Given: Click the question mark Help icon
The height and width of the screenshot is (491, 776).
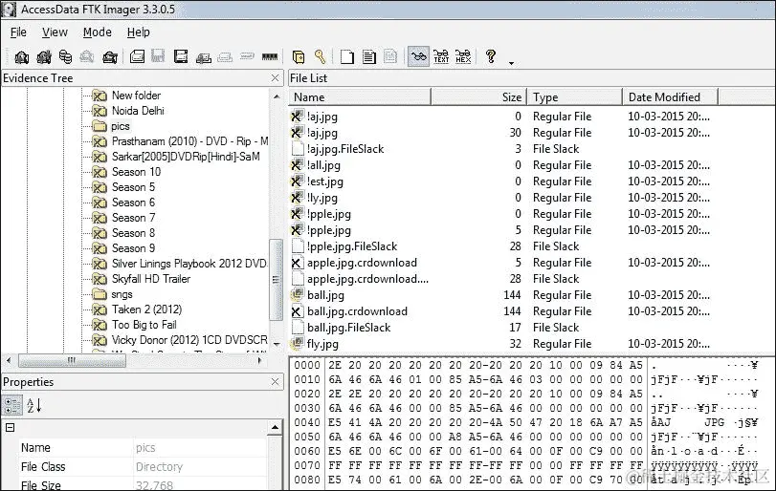Looking at the screenshot, I should point(491,56).
